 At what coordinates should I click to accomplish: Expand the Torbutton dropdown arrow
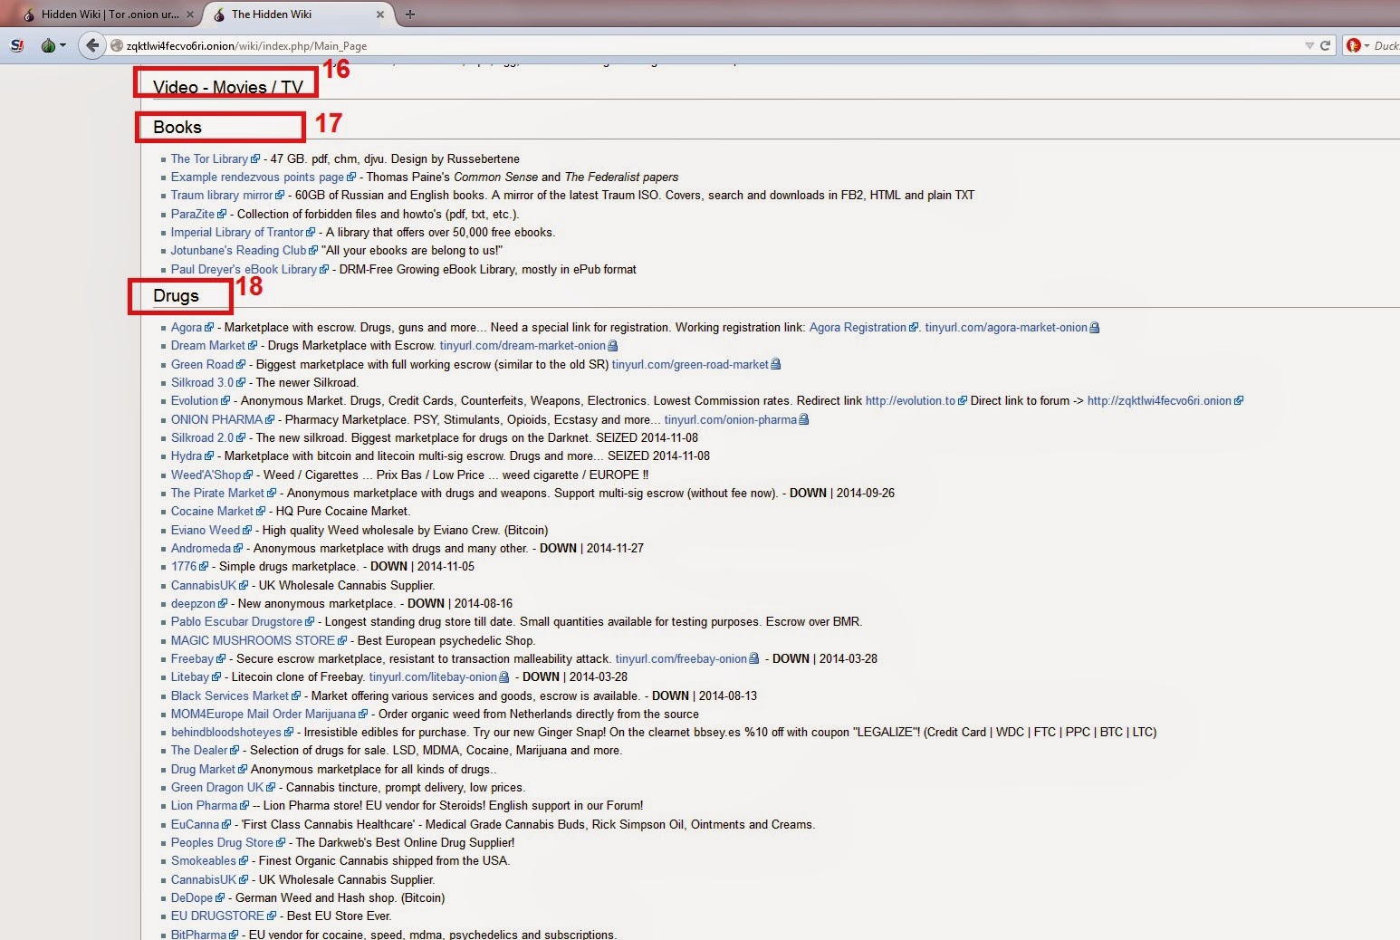pyautogui.click(x=62, y=46)
